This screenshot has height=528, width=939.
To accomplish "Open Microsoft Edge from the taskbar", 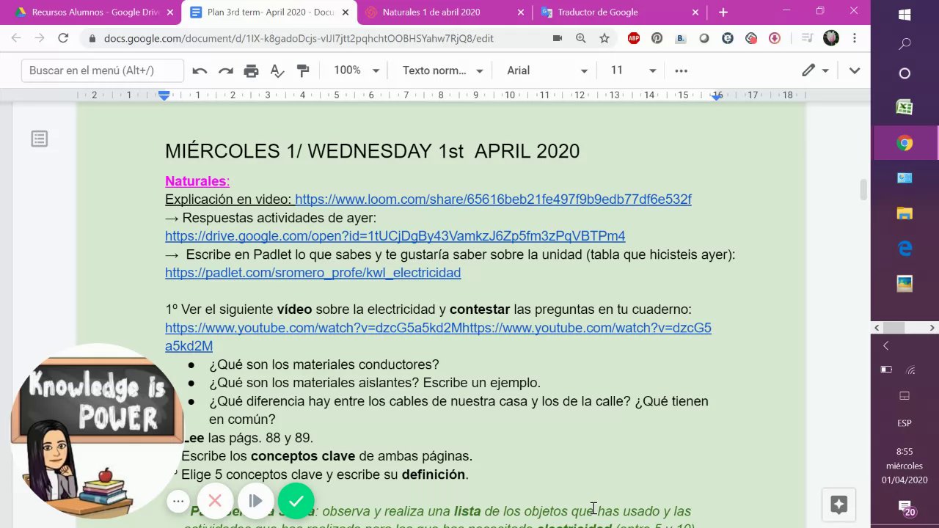I will pyautogui.click(x=905, y=249).
